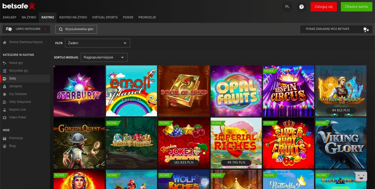Launch the Respin Circus game

pos(289,91)
